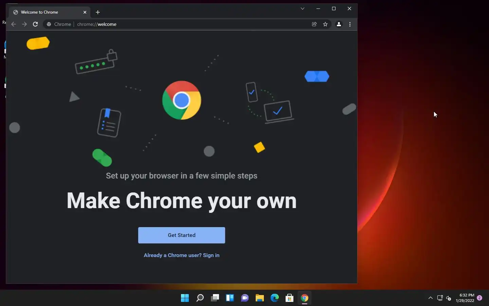Screen dimensions: 489x306
Task: Open Microsoft Store from taskbar
Action: [x=290, y=298]
